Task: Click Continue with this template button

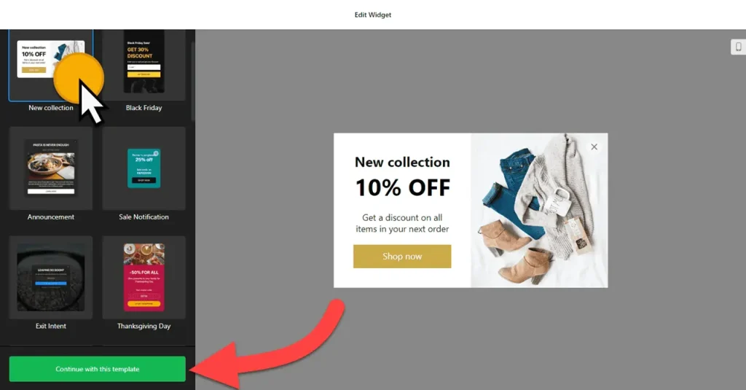Action: click(97, 369)
